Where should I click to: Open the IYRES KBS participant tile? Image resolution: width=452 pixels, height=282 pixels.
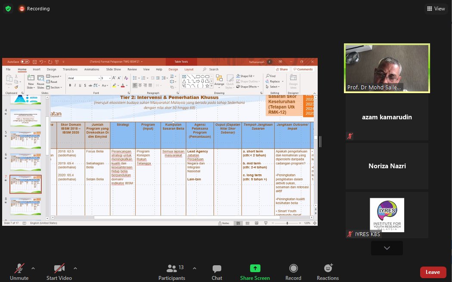[x=387, y=215]
